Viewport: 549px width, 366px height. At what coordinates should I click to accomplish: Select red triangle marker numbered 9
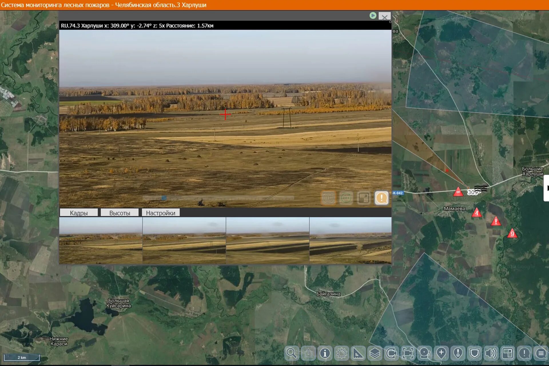512,233
